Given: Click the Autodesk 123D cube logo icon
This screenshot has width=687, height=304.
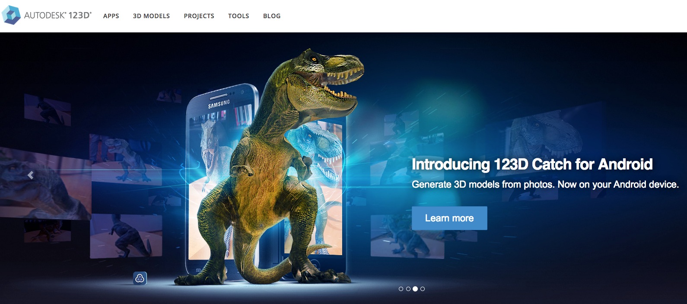Looking at the screenshot, I should click(11, 15).
